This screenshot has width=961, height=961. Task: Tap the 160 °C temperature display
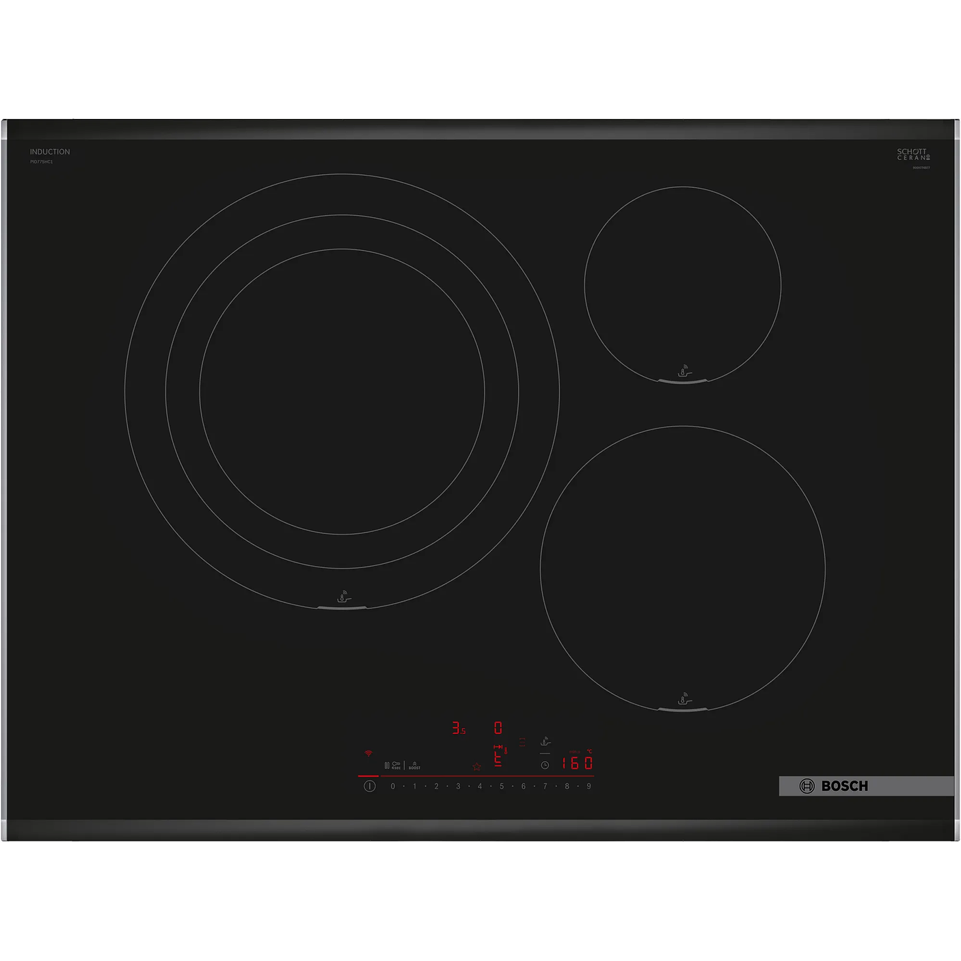[577, 763]
